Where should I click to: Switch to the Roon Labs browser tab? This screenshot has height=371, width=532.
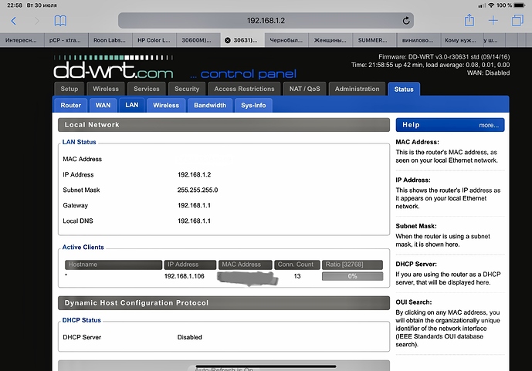coord(110,40)
